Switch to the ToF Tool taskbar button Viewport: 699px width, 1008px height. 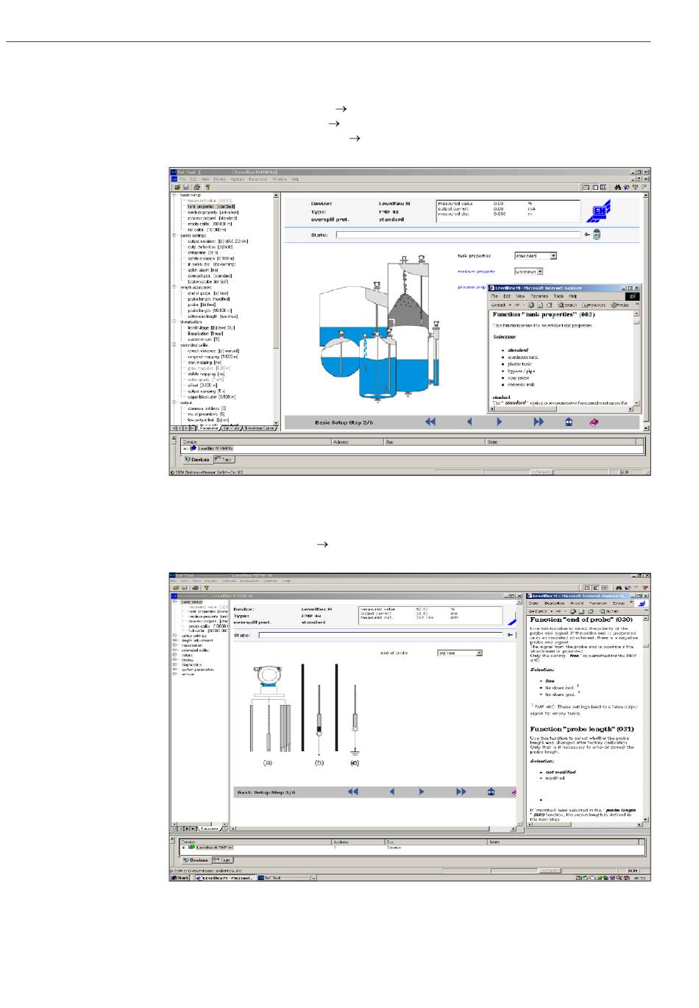click(x=286, y=878)
